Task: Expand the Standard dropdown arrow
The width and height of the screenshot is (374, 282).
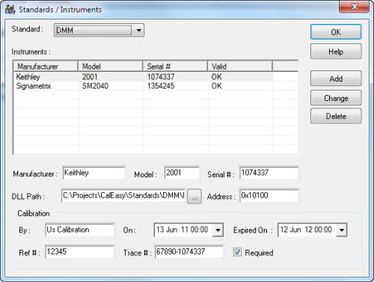Action: (x=138, y=30)
